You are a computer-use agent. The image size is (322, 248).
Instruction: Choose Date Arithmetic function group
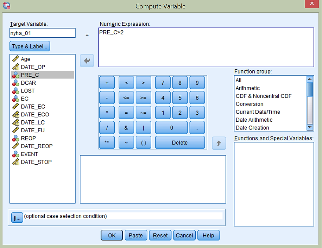pyautogui.click(x=254, y=120)
